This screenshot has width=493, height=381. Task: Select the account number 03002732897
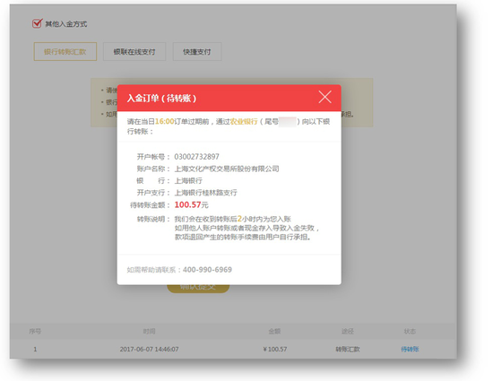(x=197, y=157)
